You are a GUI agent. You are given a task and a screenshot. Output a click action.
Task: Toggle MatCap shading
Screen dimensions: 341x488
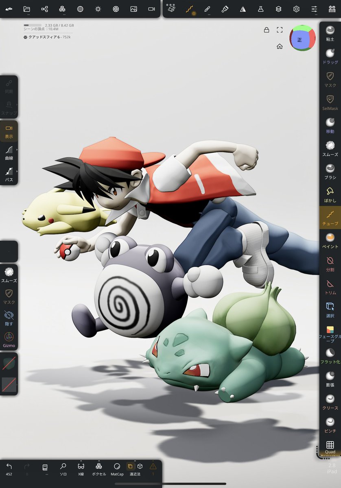(117, 468)
